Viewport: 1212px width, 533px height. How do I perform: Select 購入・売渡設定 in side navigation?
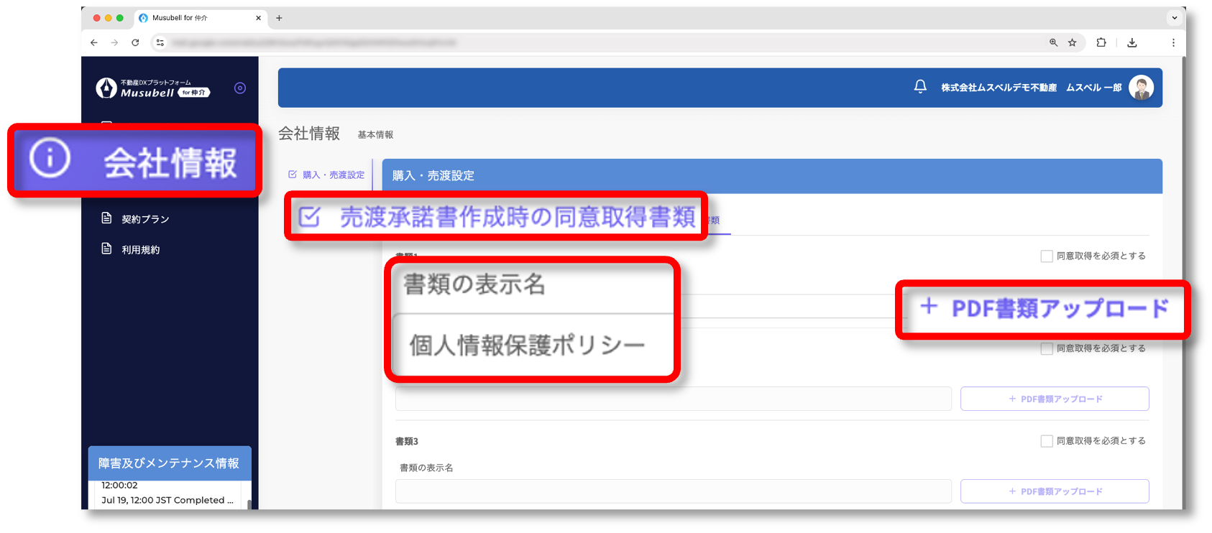coord(327,175)
